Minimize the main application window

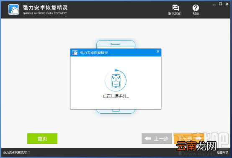(214, 4)
